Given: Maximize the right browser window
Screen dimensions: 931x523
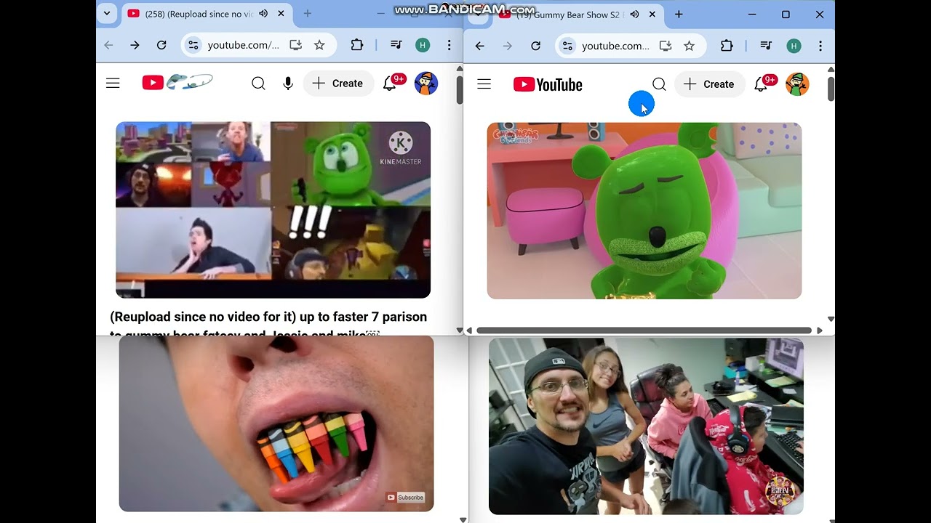Looking at the screenshot, I should pos(786,15).
